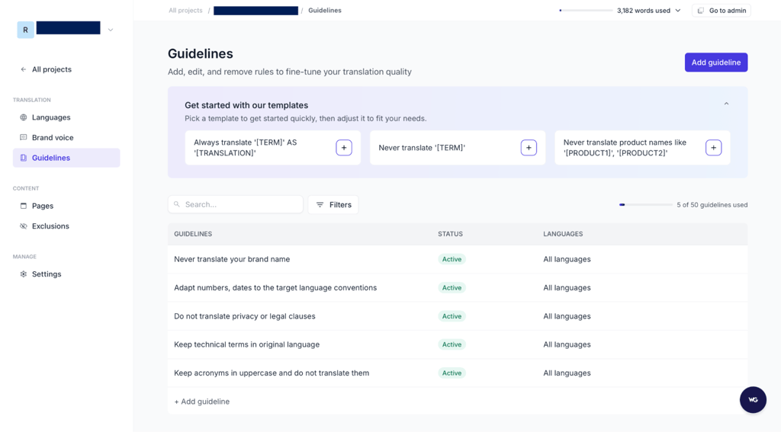Click All languages for brand name row
781x432 pixels.
click(567, 259)
